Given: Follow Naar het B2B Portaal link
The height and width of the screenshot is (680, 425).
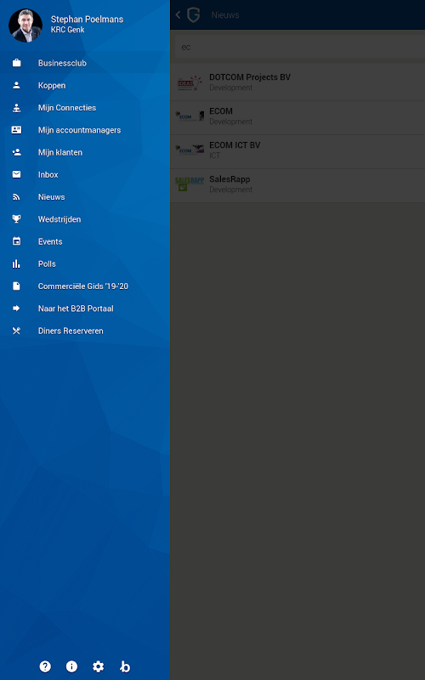Looking at the screenshot, I should click(84, 309).
